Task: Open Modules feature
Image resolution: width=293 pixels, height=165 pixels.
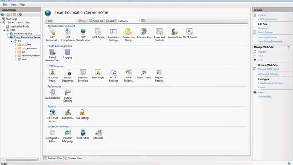Action: 98,134
